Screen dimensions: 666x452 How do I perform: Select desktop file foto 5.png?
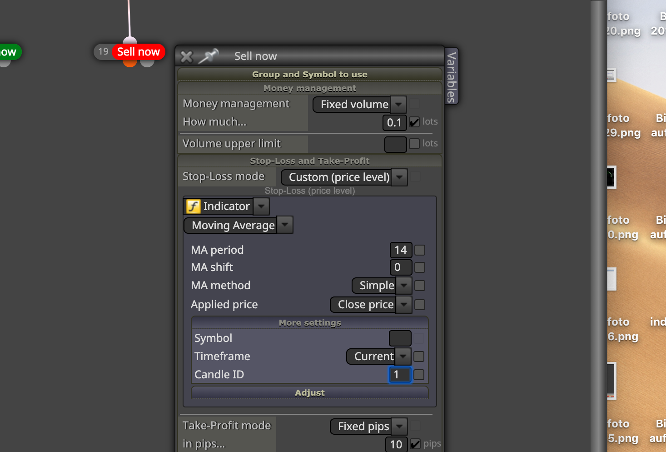pyautogui.click(x=622, y=431)
